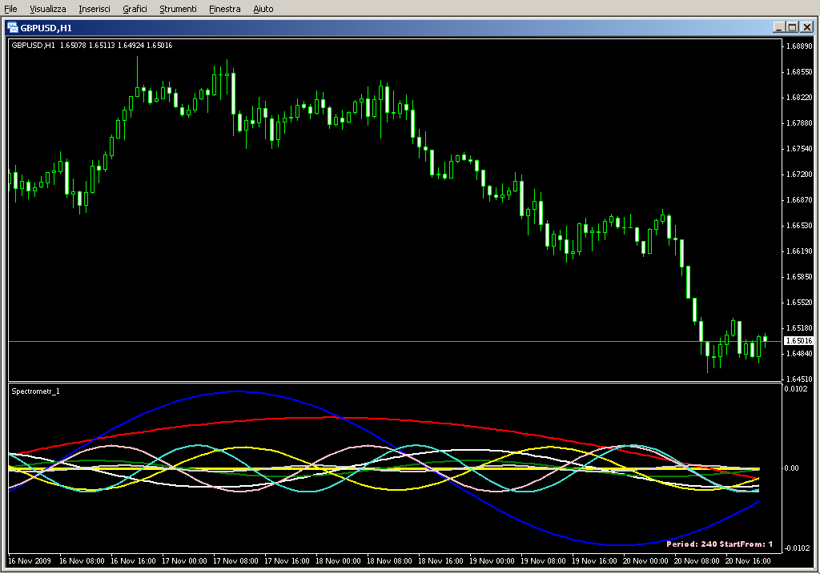
Task: Click price level 1.65850 on scale
Action: pyautogui.click(x=800, y=276)
